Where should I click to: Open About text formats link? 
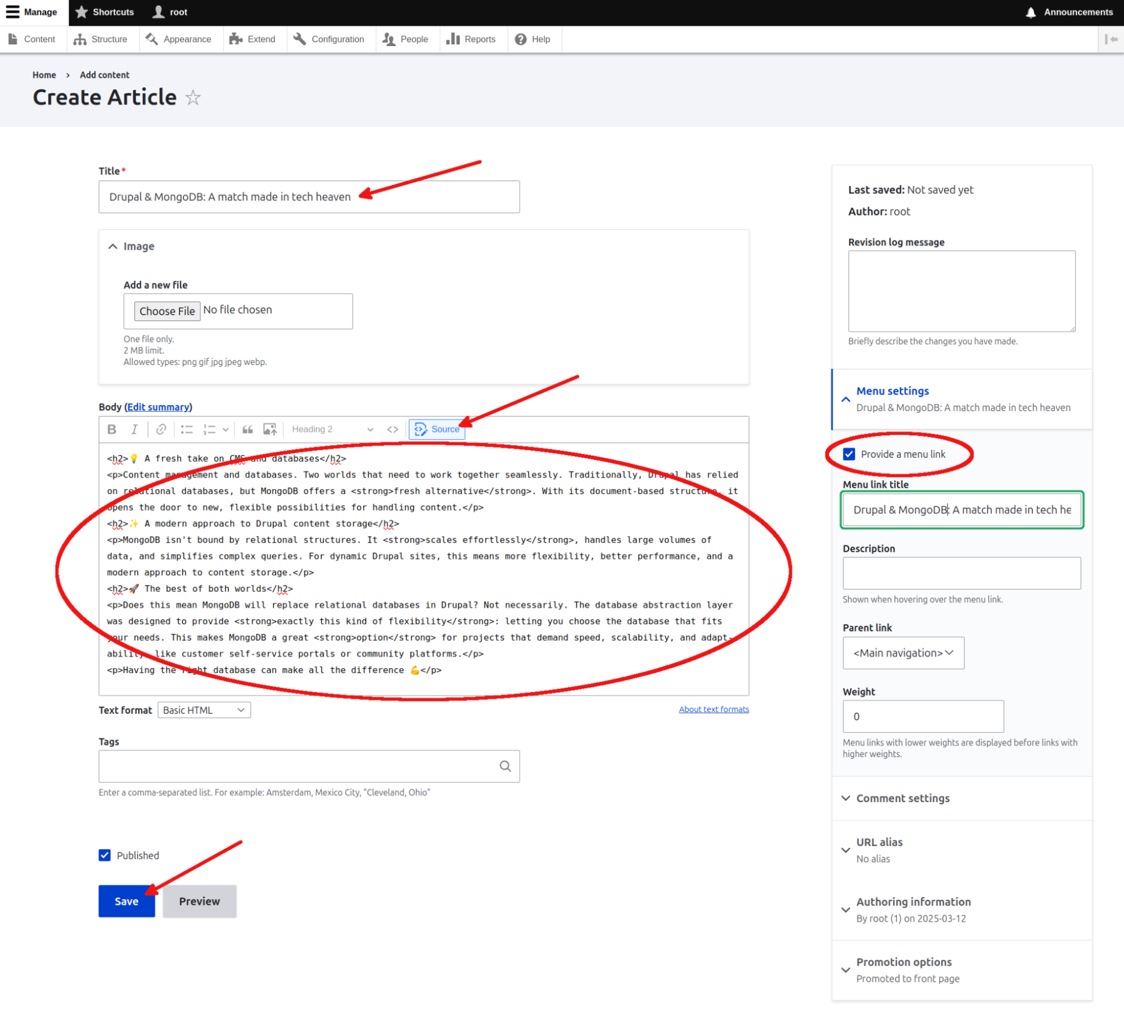(x=714, y=709)
